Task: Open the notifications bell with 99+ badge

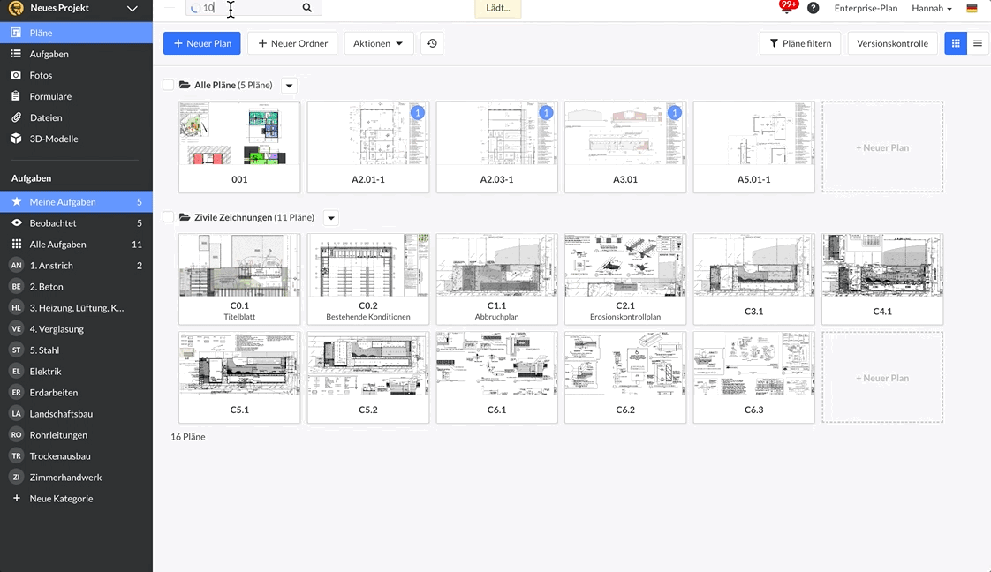Action: 788,7
